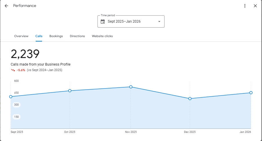Select the Jan 2026 data point

tap(251, 93)
